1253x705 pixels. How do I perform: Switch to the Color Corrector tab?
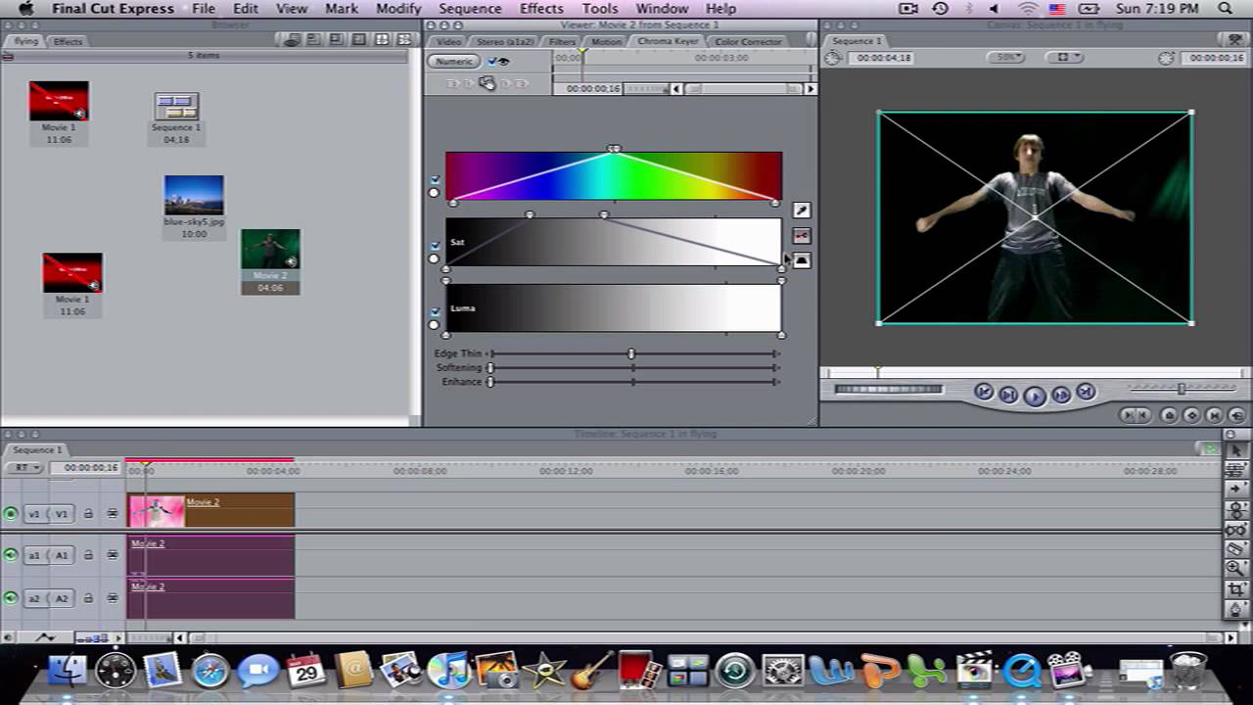click(x=749, y=42)
